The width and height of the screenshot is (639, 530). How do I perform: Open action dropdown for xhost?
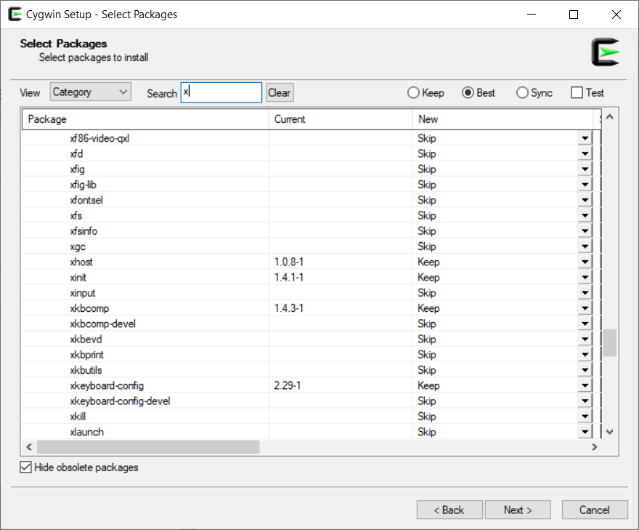(585, 262)
